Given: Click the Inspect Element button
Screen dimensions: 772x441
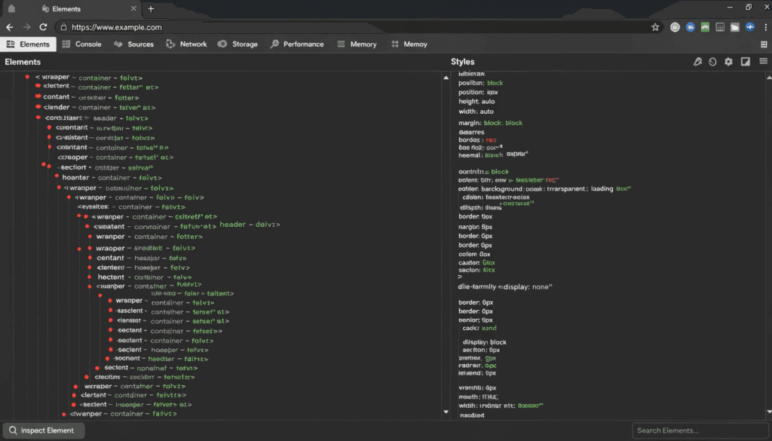Looking at the screenshot, I should [42, 430].
